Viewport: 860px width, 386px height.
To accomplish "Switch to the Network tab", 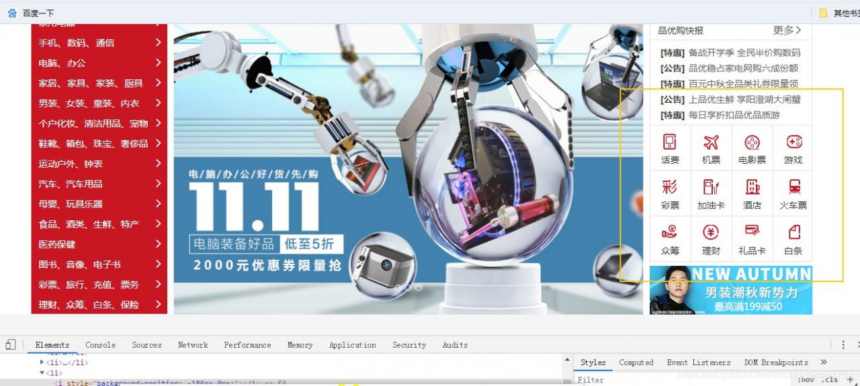I will point(193,344).
